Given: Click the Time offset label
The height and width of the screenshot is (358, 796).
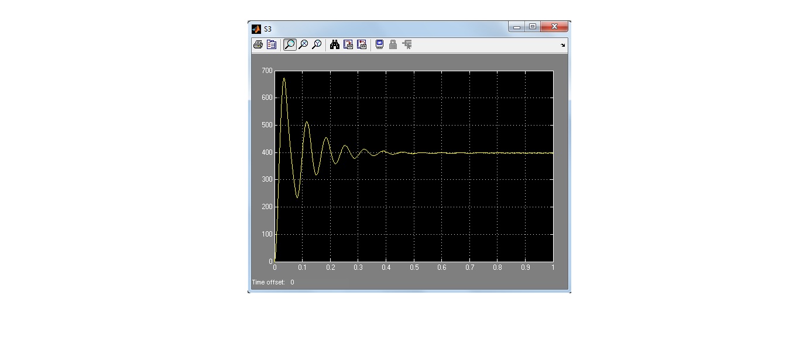Looking at the screenshot, I should [269, 282].
